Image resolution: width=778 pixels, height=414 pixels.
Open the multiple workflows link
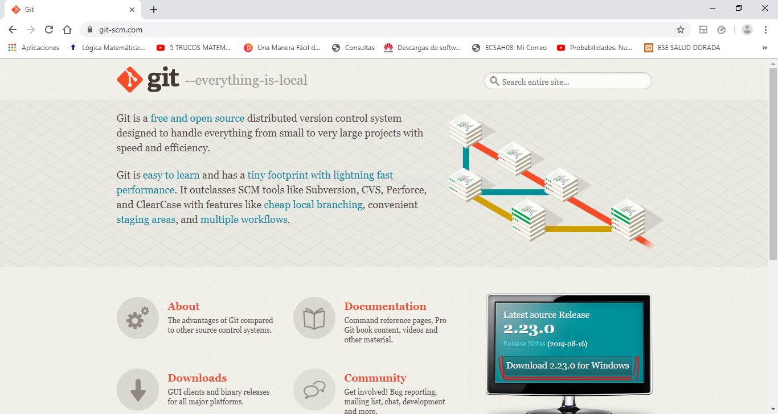244,220
